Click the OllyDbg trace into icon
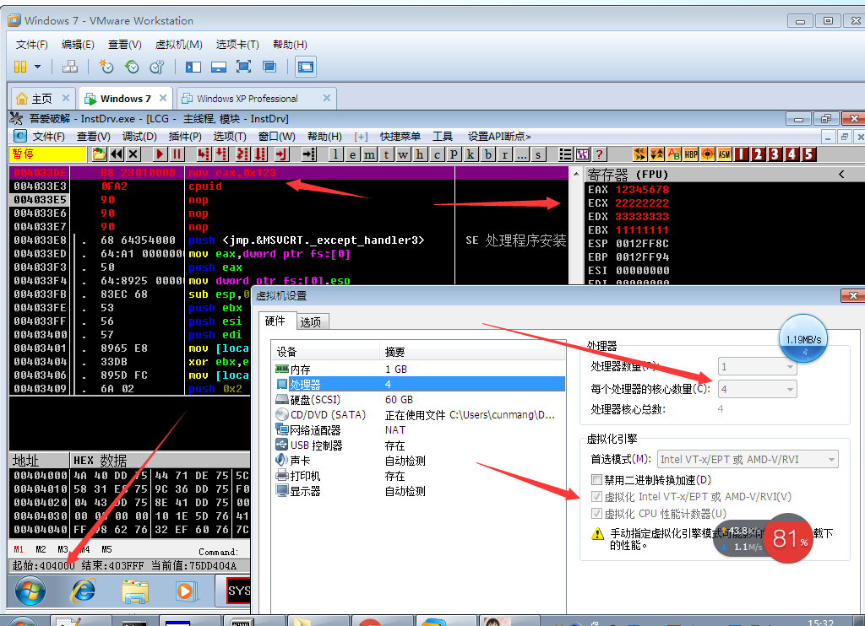This screenshot has width=865, height=626. [242, 154]
